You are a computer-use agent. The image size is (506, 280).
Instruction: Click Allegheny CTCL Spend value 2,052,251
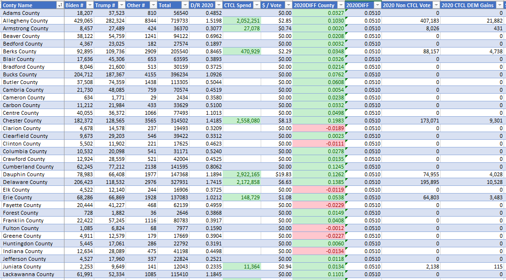coord(248,21)
